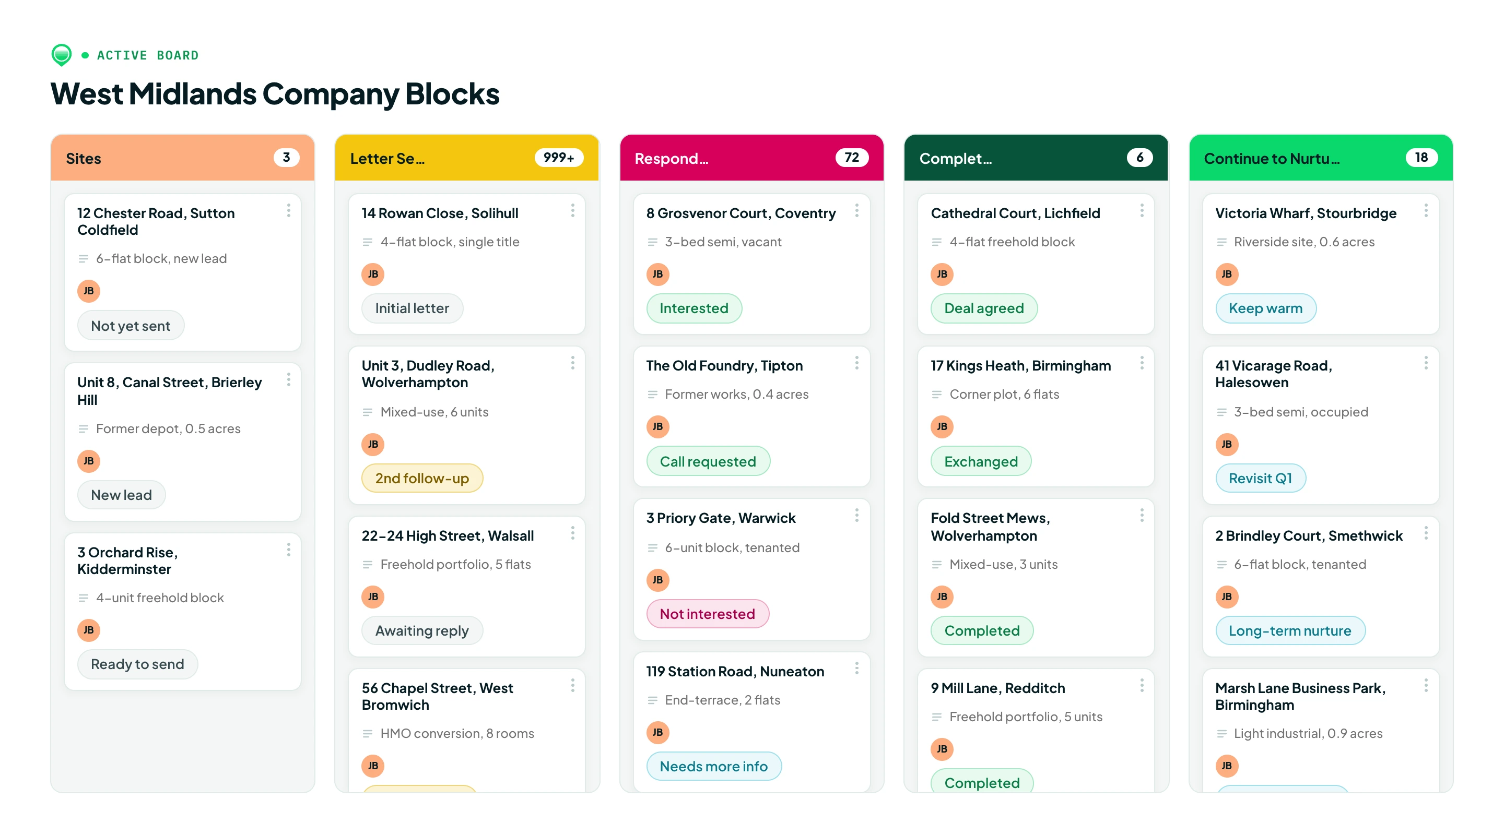Viewport: 1504px width, 835px height.
Task: Click the Keep warm tag
Action: [1266, 308]
